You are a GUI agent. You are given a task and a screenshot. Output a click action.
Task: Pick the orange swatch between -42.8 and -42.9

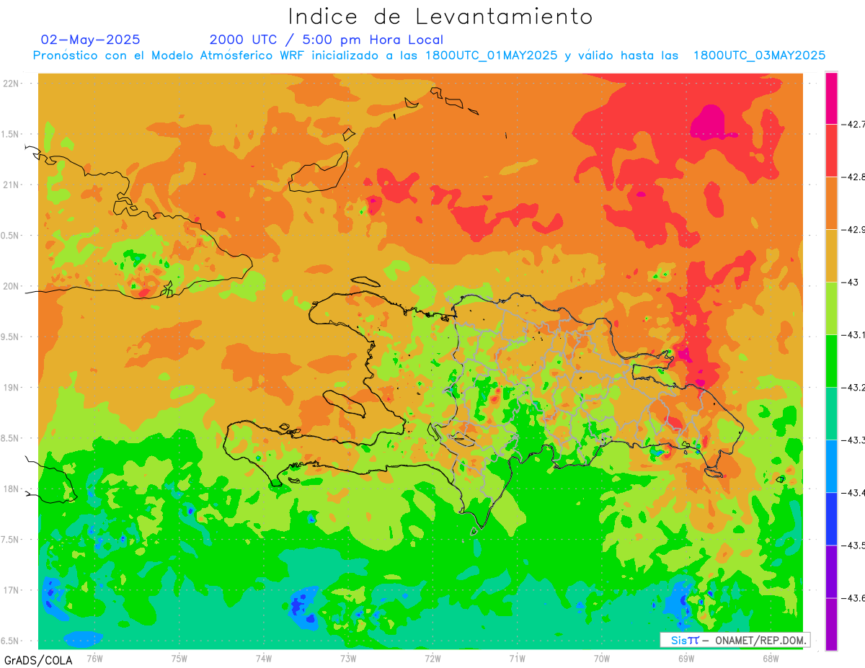(831, 202)
